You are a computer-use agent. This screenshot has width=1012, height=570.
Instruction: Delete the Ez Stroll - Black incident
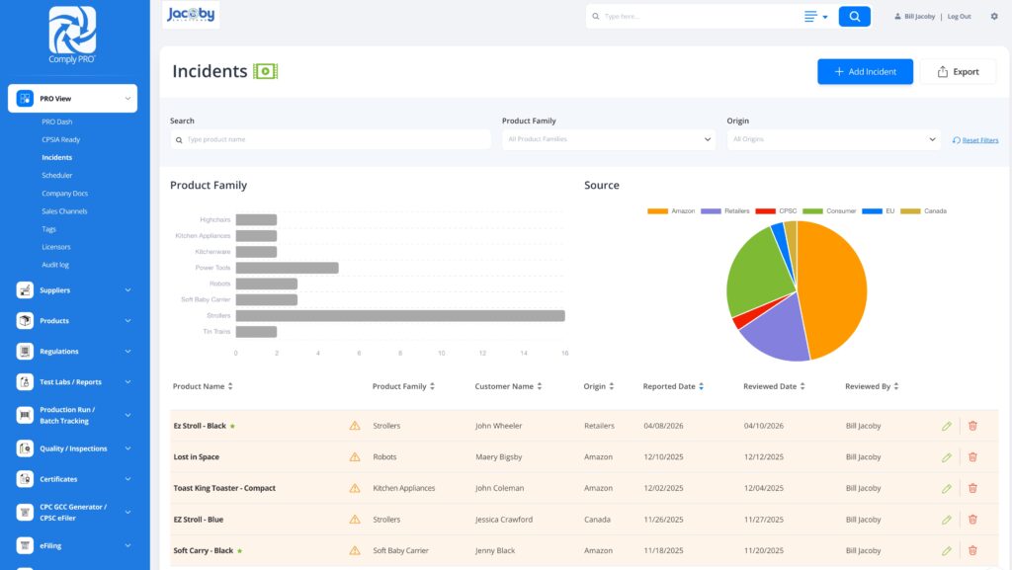pyautogui.click(x=972, y=426)
